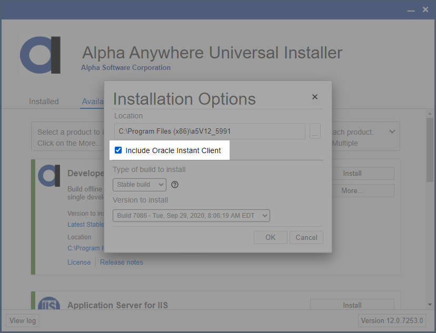Open the Build 7086 version dropdown
Image resolution: width=436 pixels, height=333 pixels.
pos(191,216)
